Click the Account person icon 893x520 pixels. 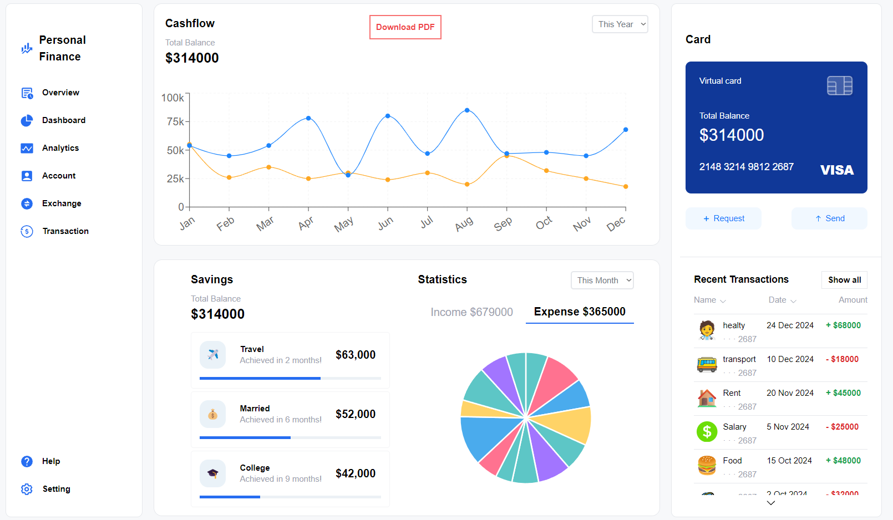pyautogui.click(x=27, y=176)
